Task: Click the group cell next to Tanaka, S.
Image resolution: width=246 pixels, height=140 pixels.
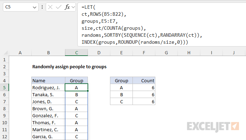Action: pyautogui.click(x=76, y=95)
